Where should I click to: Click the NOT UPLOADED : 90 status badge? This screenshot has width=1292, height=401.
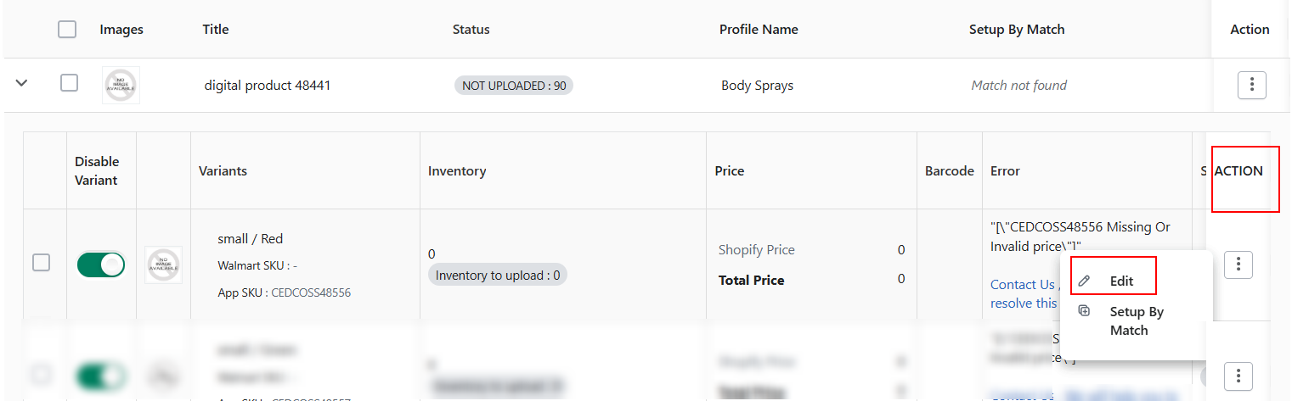click(x=514, y=86)
